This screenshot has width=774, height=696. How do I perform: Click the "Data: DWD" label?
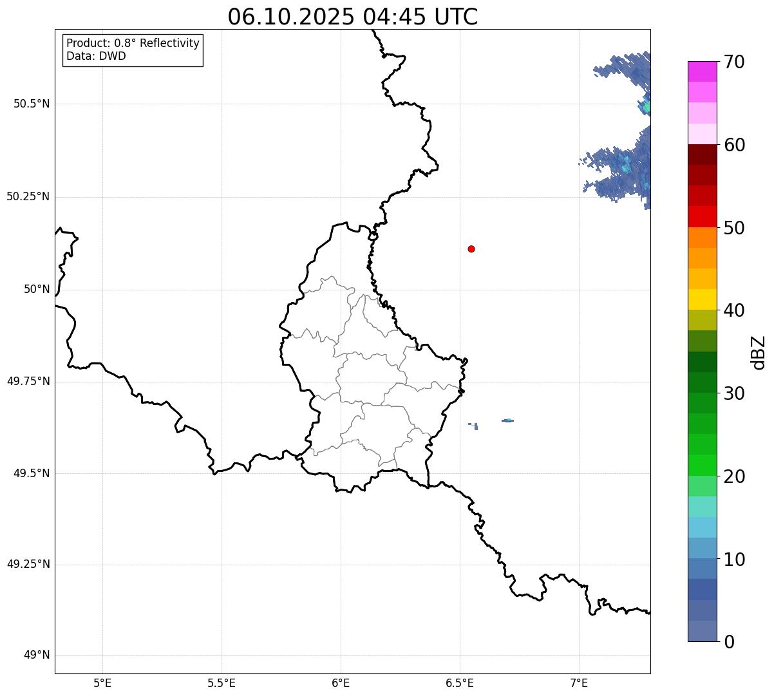96,56
